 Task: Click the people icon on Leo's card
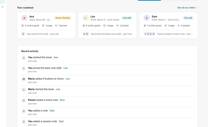[117, 26]
